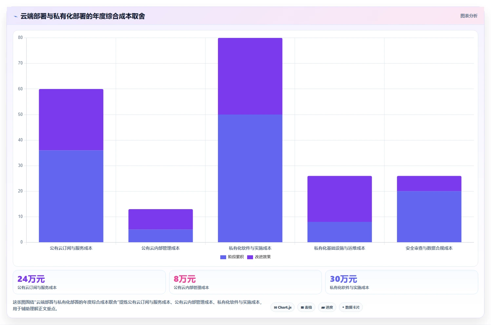
Task: Click the icon beside the 云端部署与私有化部署 title
Action: tap(15, 16)
